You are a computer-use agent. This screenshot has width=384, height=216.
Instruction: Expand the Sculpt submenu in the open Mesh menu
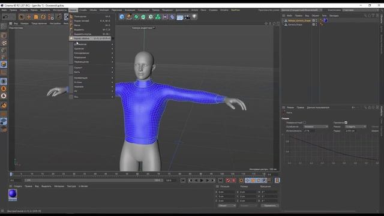[x=91, y=68]
